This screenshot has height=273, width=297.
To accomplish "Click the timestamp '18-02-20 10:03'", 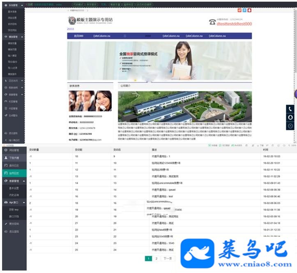I will pos(272,156).
